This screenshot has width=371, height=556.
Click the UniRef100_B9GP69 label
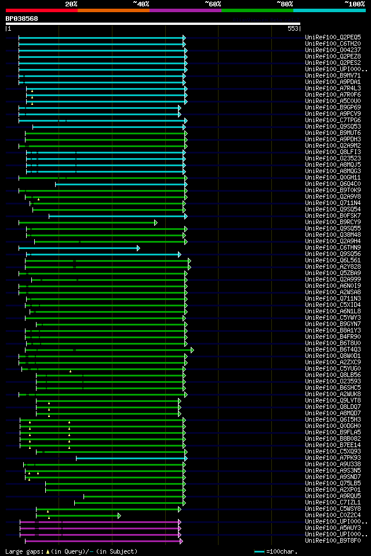(333, 108)
